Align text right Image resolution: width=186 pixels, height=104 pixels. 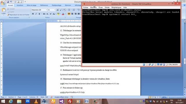pos(76,14)
